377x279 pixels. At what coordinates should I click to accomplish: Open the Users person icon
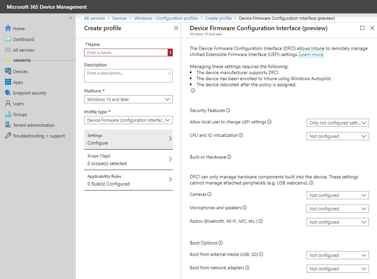click(8, 103)
